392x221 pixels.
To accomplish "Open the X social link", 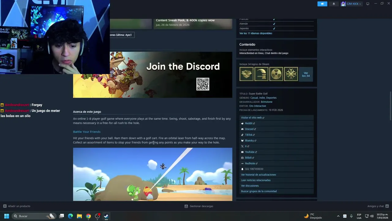I will 277,146.
